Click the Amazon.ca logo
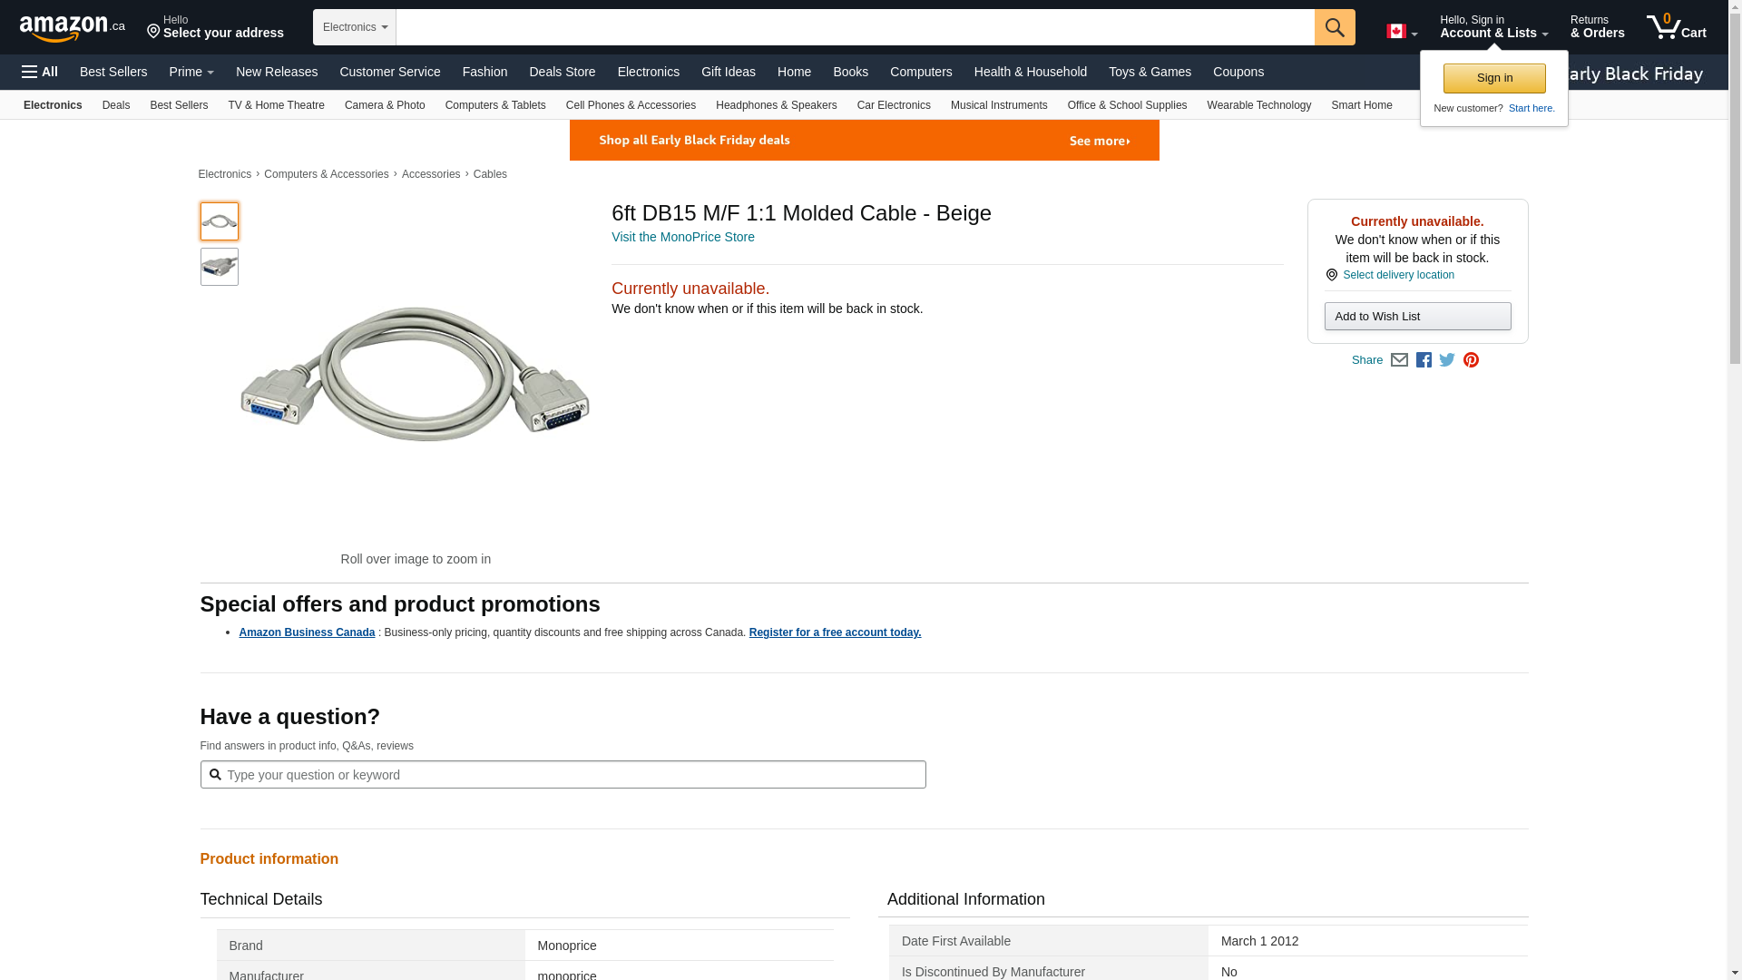Image resolution: width=1742 pixels, height=980 pixels. [x=72, y=27]
